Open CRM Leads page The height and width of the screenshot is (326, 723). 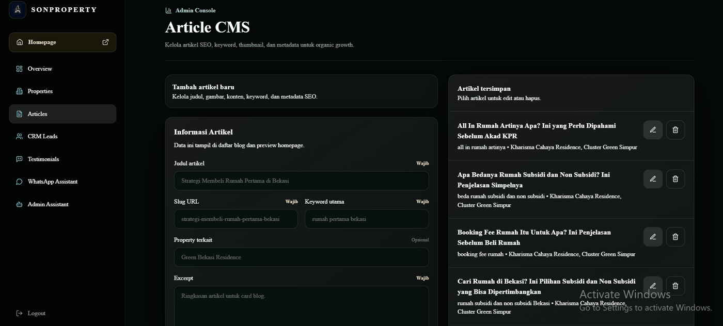coord(62,137)
